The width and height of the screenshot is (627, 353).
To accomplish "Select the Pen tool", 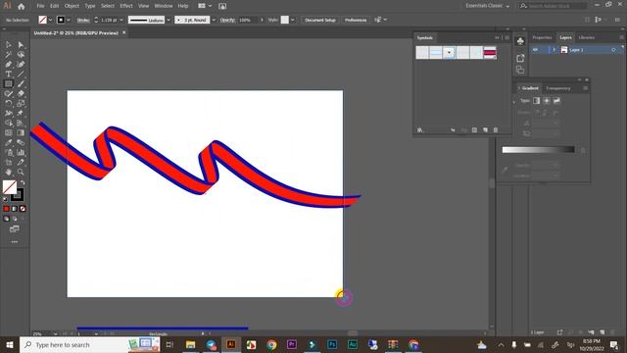I will (x=9, y=65).
